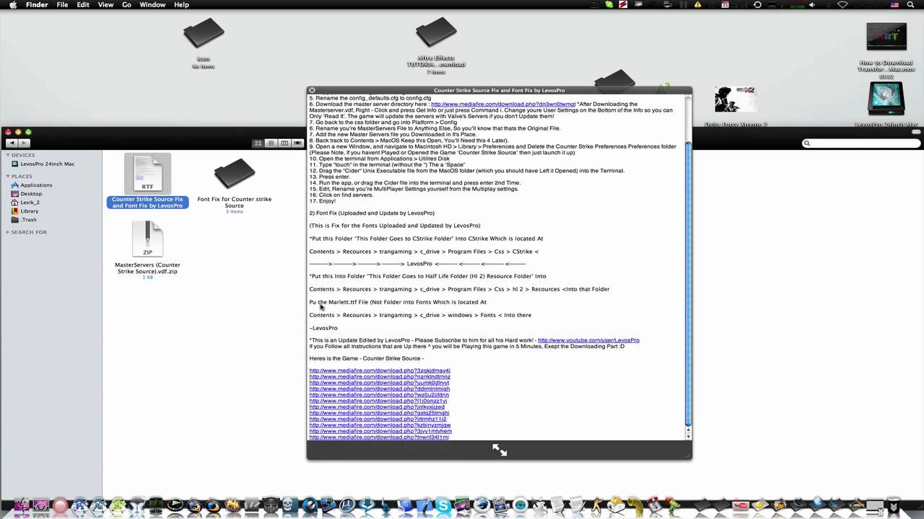Click yellow warning triangle menu bar icon

[x=697, y=4]
